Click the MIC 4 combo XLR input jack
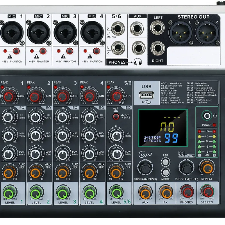The width and height of the screenshot is (225, 225). pyautogui.click(x=92, y=33)
